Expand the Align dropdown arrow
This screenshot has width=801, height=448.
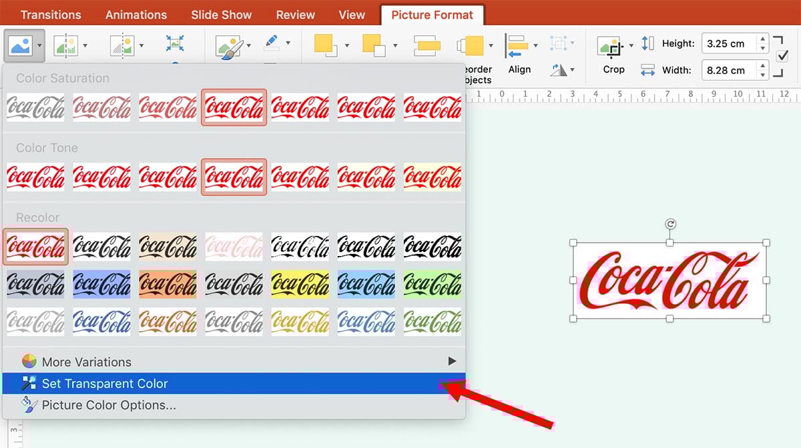coord(535,46)
